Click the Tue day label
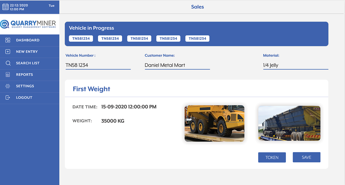The image size is (345, 185). tap(52, 6)
